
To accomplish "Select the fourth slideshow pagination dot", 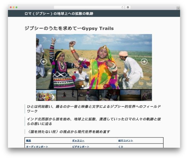I will click(x=94, y=86).
